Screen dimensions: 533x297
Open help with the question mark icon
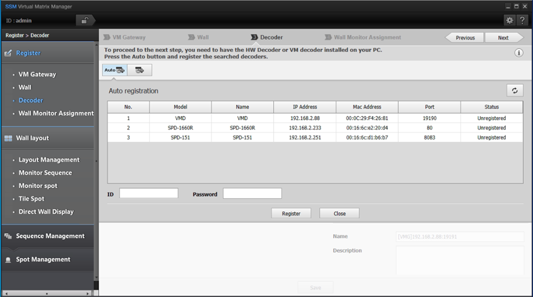click(522, 20)
